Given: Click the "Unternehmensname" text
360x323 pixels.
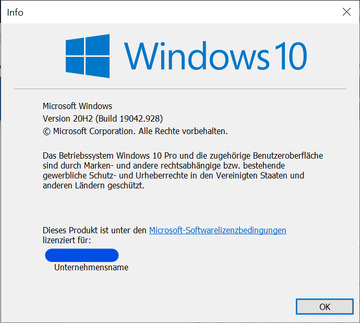Looking at the screenshot, I should (x=91, y=268).
